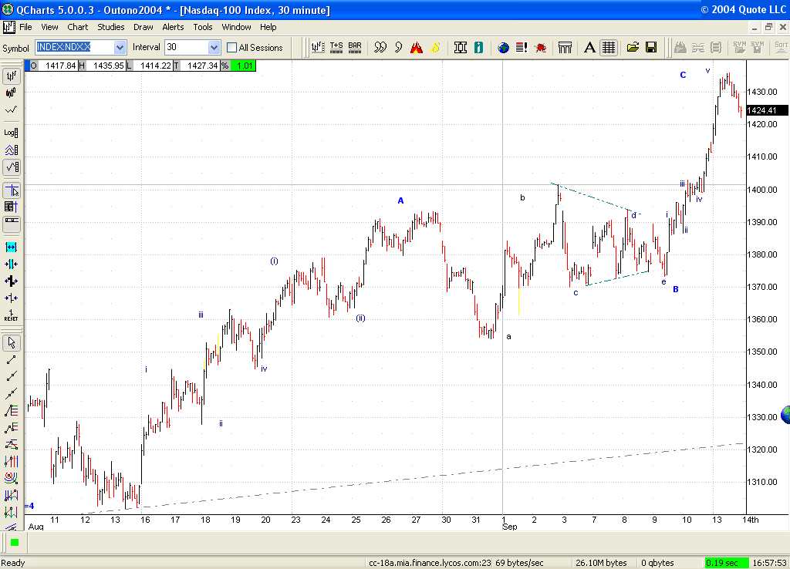Click the green percent change indicator
790x569 pixels.
[x=245, y=66]
